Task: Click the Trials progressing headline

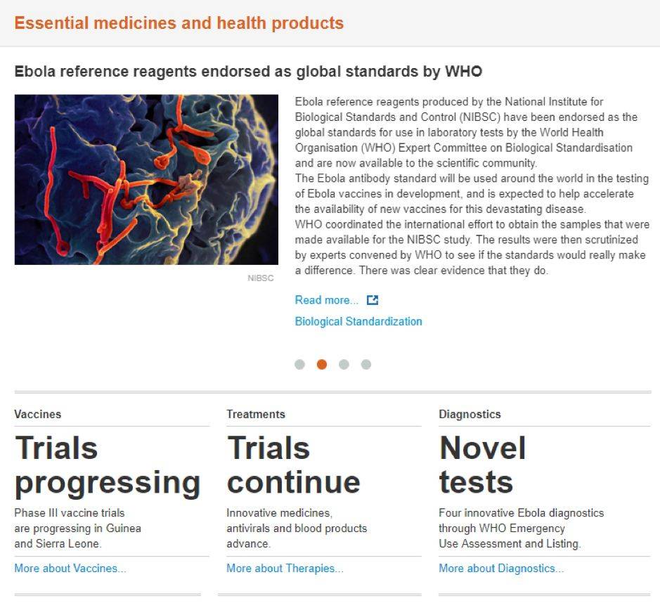Action: [x=108, y=466]
